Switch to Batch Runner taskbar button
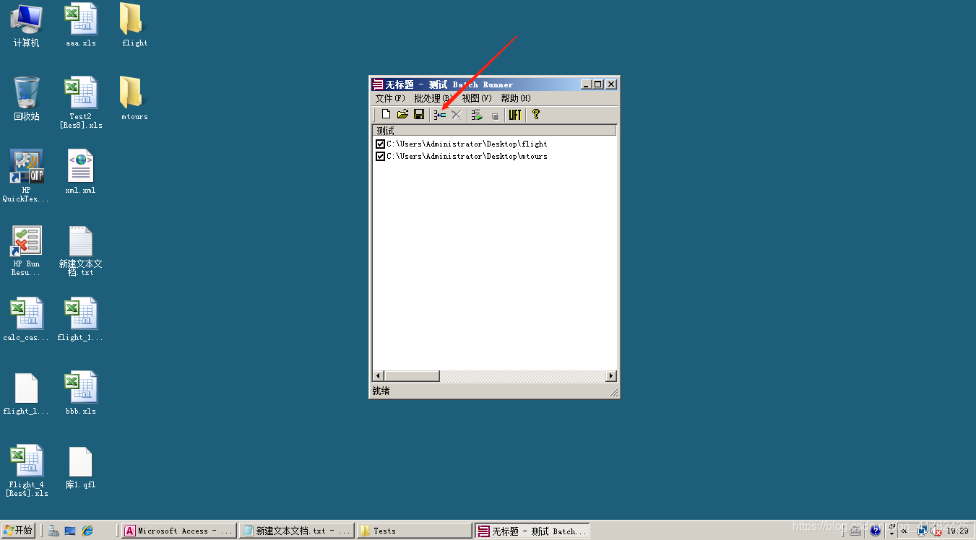The width and height of the screenshot is (976, 540). 532,531
